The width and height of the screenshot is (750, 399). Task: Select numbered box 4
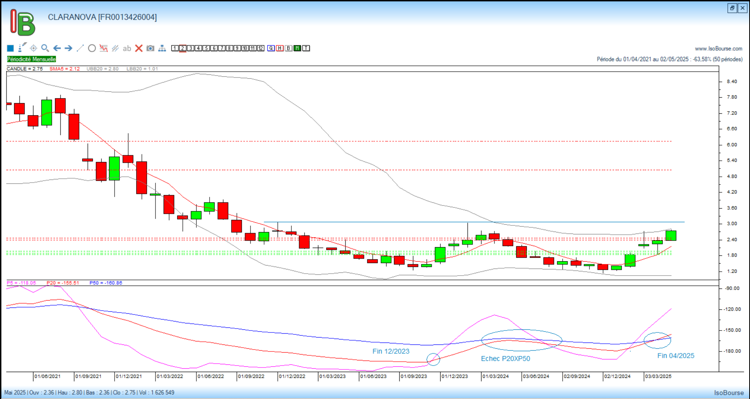point(198,48)
